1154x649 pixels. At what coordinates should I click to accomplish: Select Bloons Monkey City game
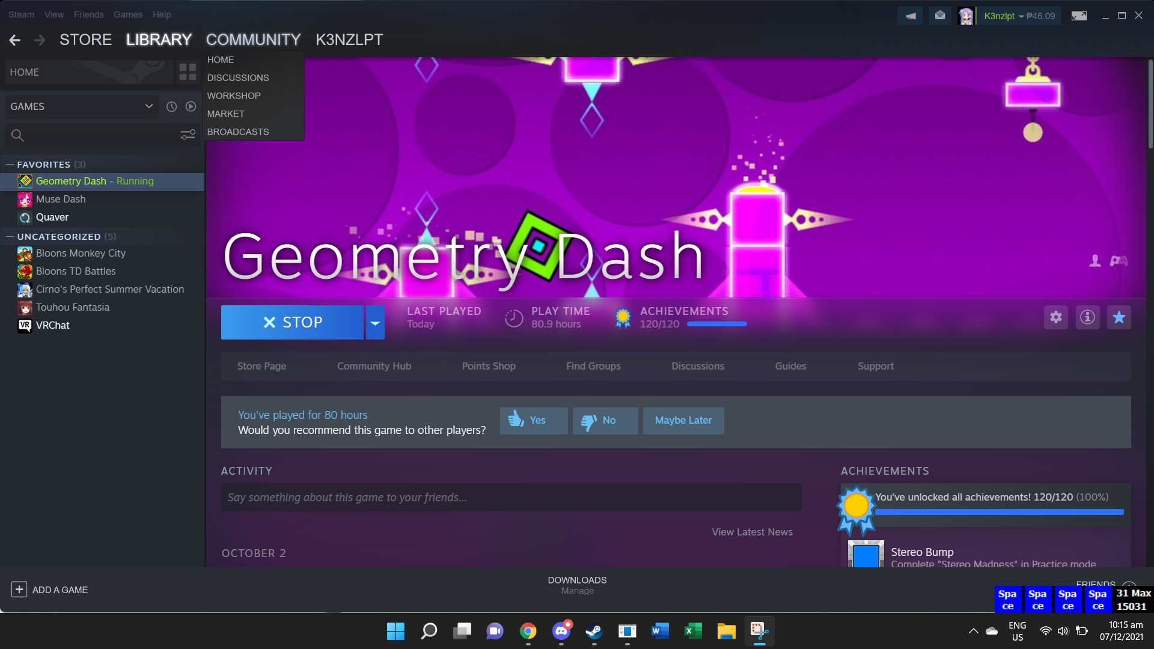pos(102,253)
